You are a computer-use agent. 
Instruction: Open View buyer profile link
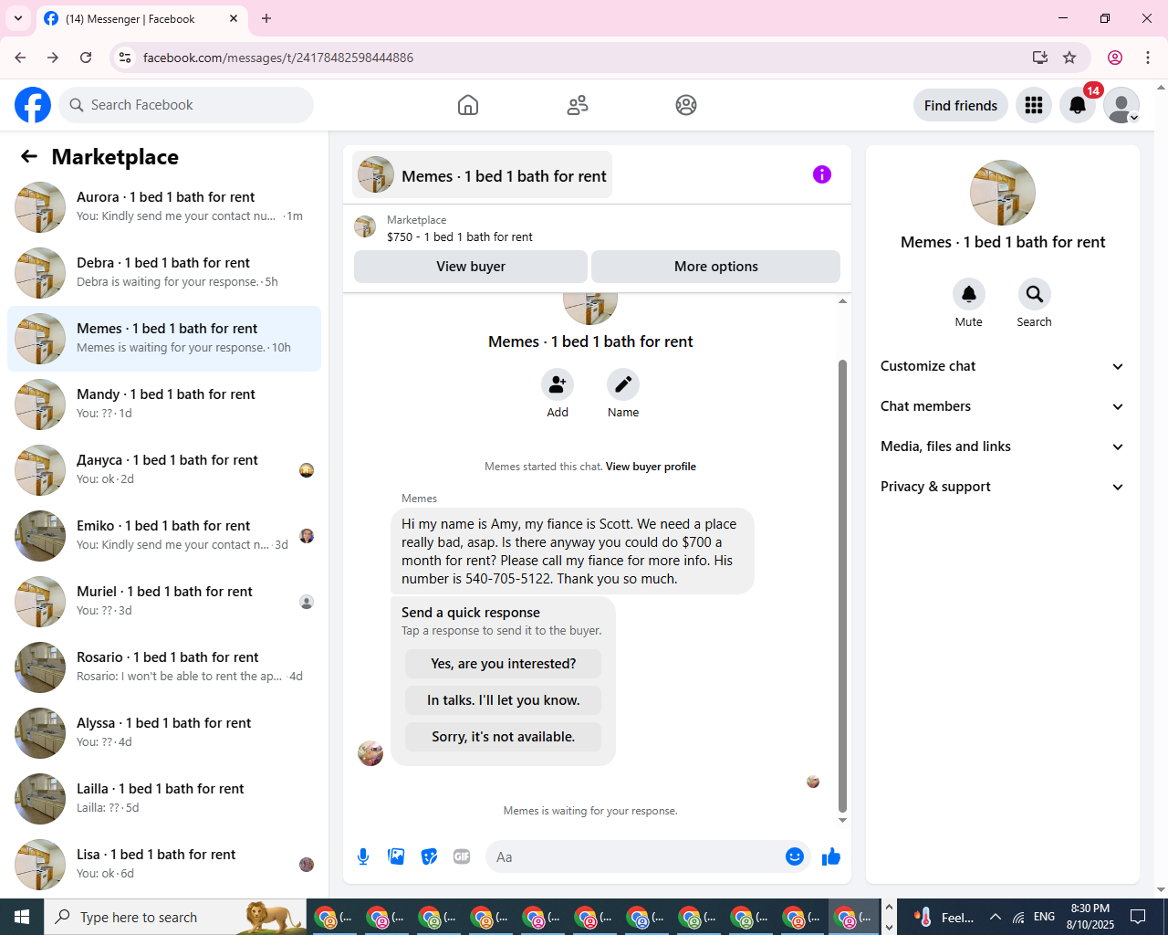(x=651, y=467)
